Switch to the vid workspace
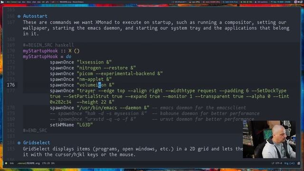This screenshot has width=304, height=171. (x=43, y=2)
